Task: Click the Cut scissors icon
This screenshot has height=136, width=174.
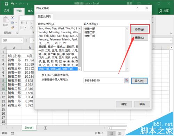Action: point(13,17)
